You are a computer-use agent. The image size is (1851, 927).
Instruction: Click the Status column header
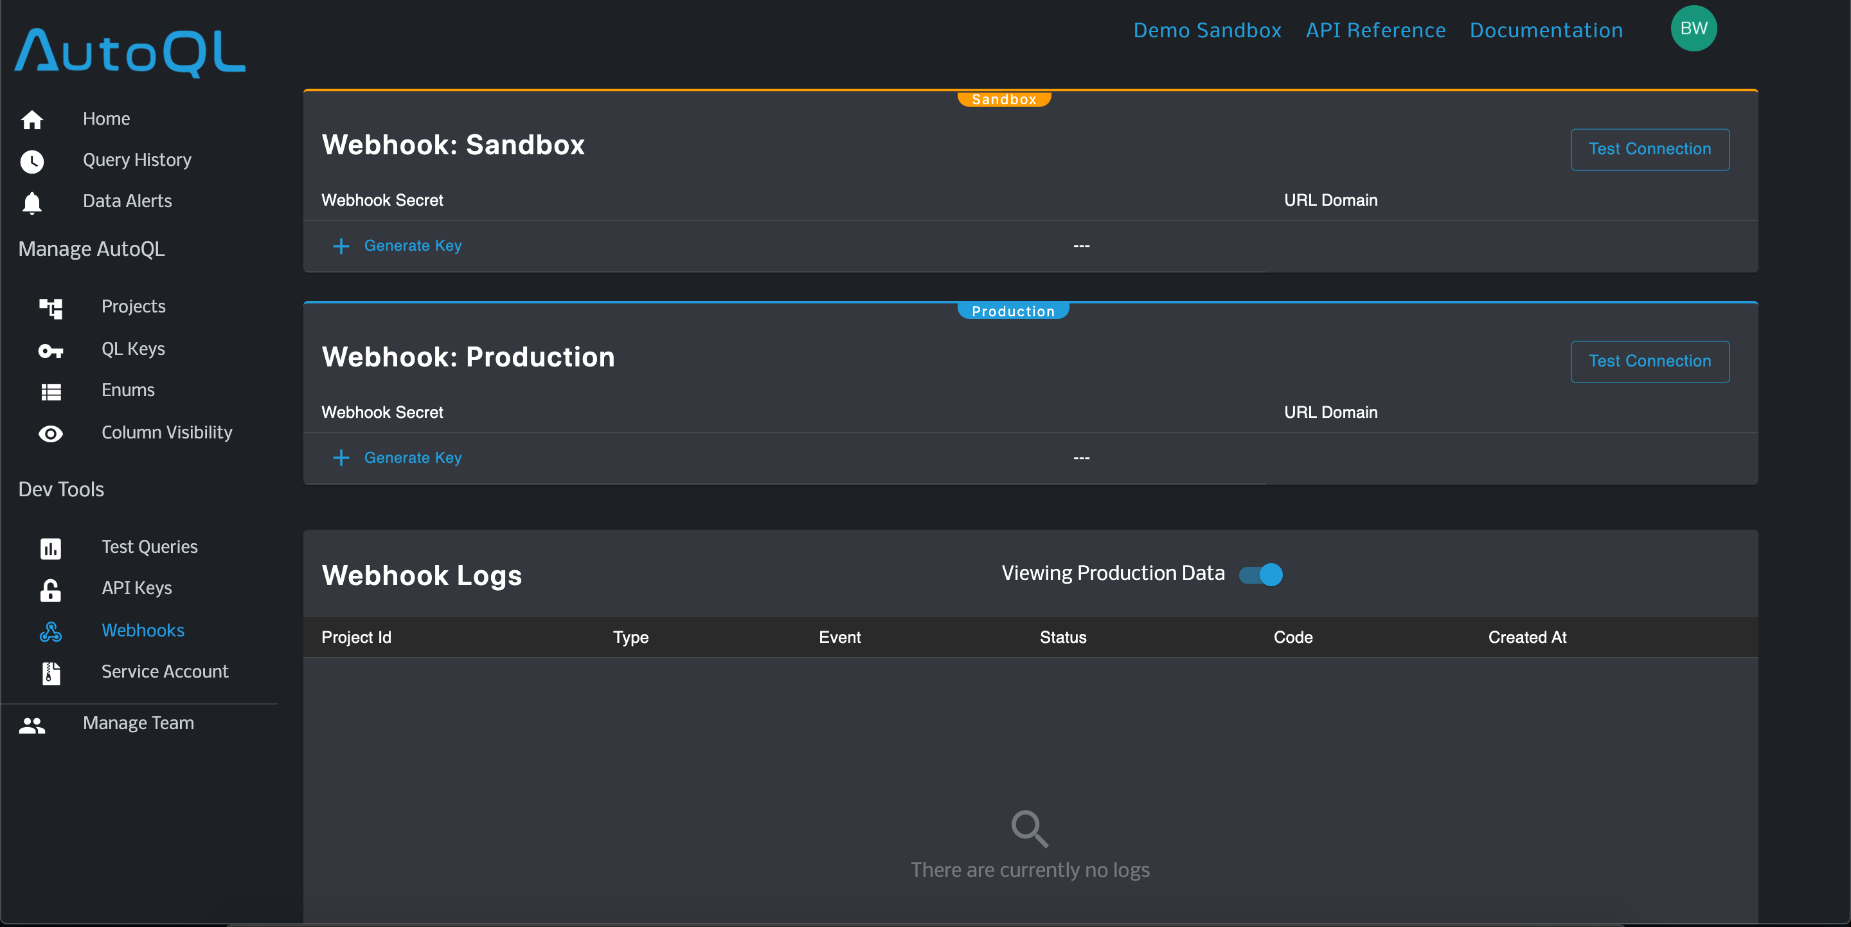1064,638
